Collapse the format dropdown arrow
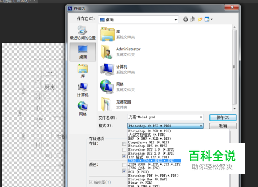The width and height of the screenshot is (258, 187). (201, 126)
